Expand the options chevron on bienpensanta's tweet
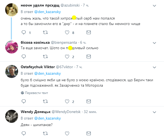 click(x=154, y=43)
